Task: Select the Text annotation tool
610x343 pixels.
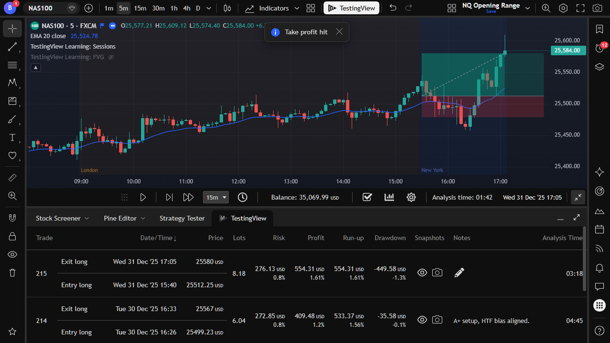Action: pos(12,137)
